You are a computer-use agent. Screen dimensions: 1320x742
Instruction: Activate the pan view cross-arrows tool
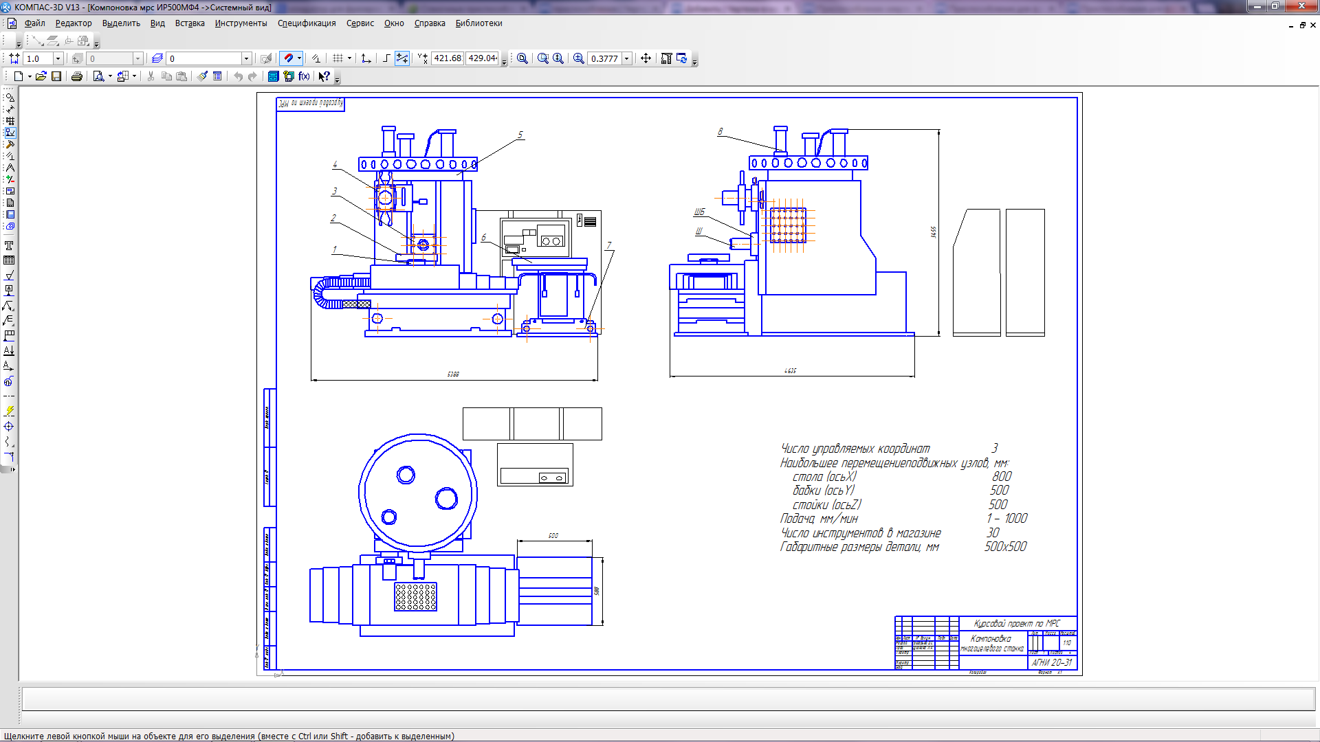(x=646, y=58)
